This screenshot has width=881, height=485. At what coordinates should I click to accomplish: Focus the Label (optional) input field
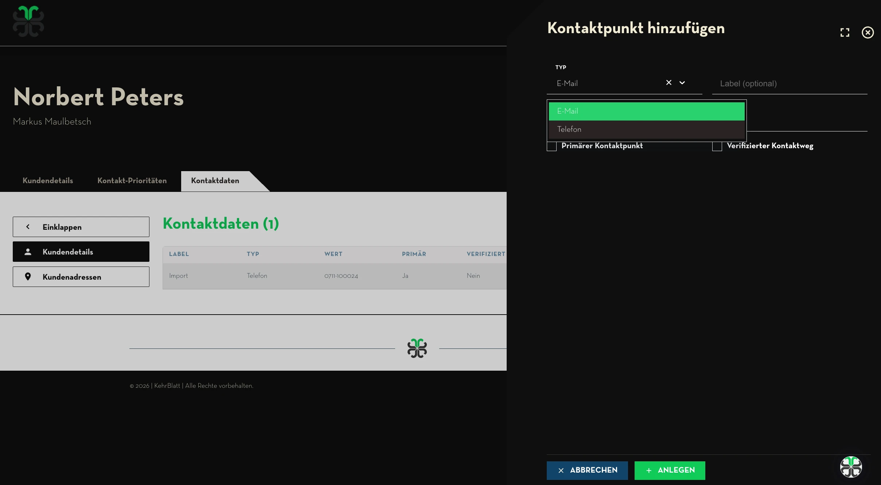789,84
